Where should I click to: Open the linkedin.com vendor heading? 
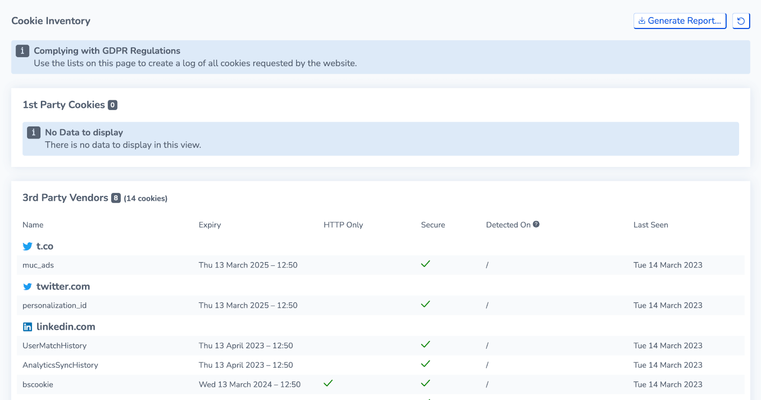[x=66, y=327]
